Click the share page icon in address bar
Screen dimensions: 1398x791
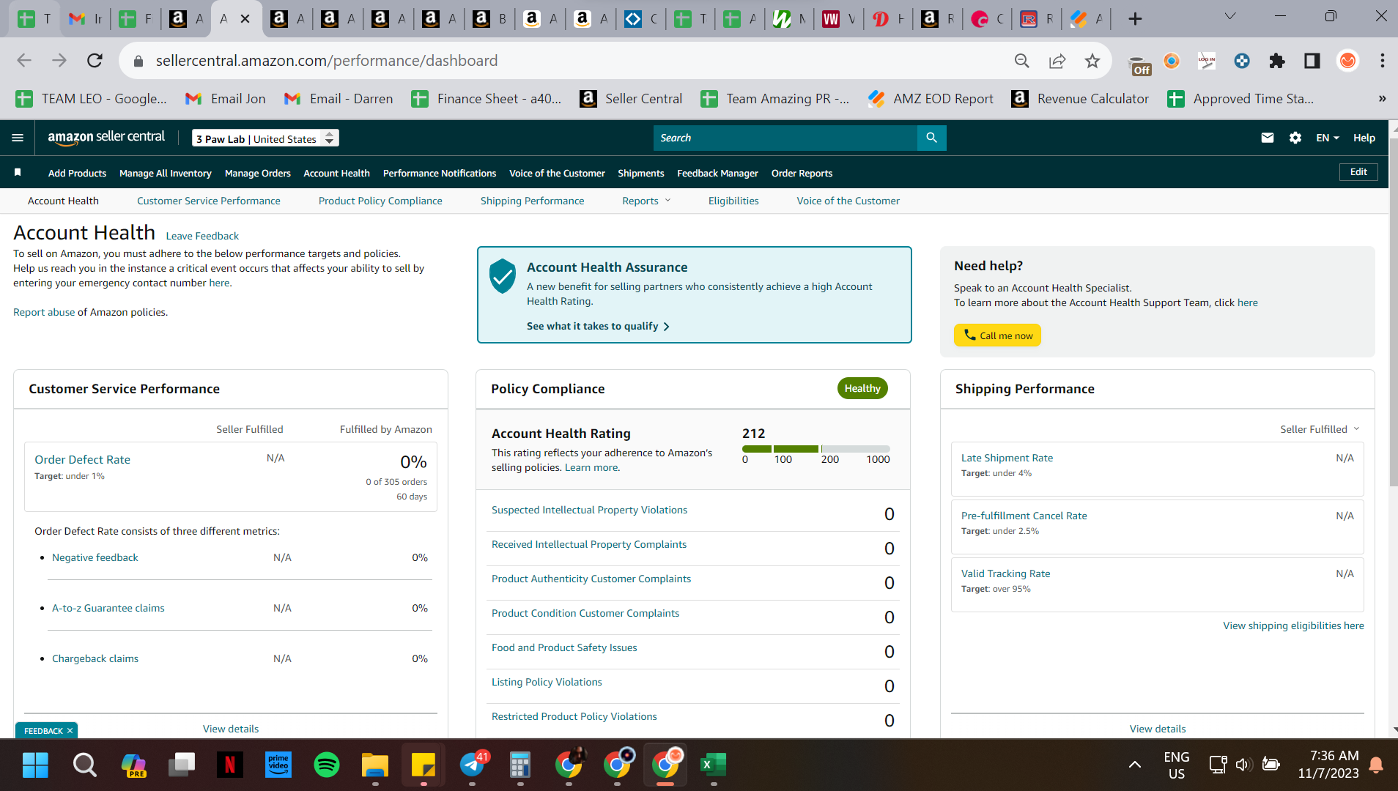click(1057, 61)
